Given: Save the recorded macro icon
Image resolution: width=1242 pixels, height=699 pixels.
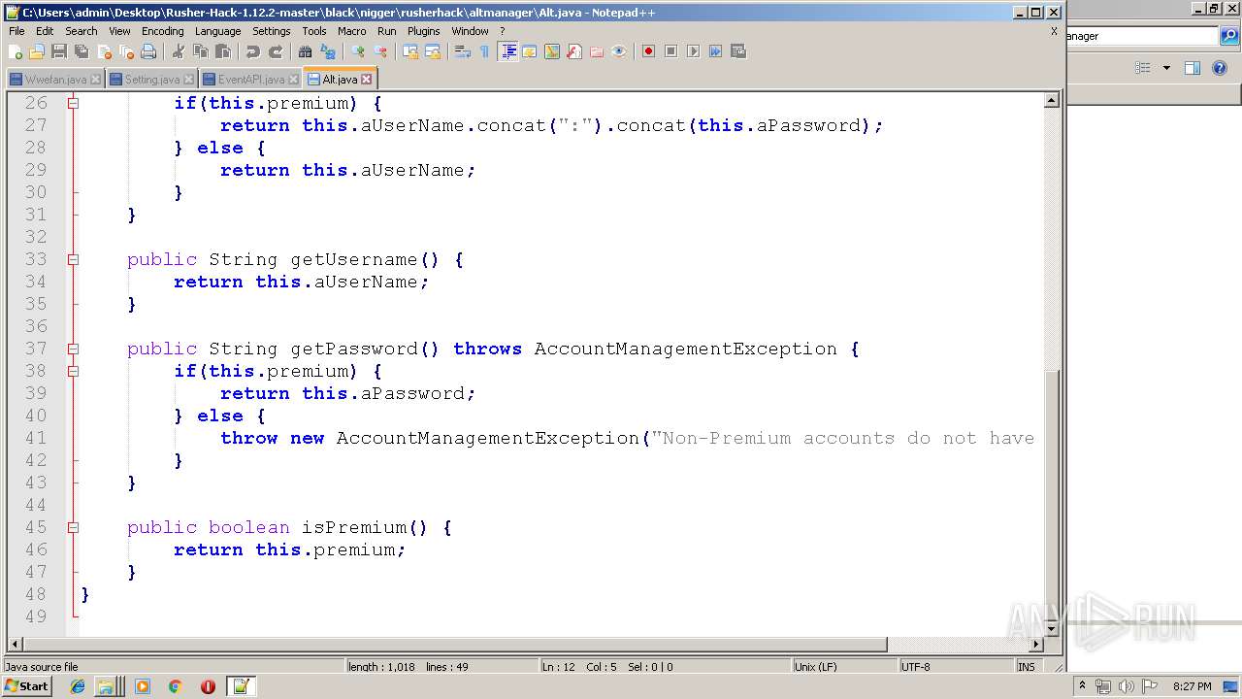Looking at the screenshot, I should (x=737, y=51).
